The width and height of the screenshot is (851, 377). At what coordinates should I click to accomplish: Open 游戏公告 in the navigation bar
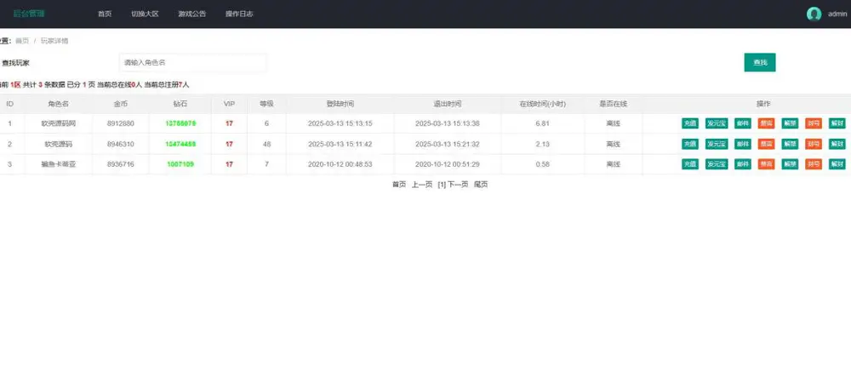(192, 14)
